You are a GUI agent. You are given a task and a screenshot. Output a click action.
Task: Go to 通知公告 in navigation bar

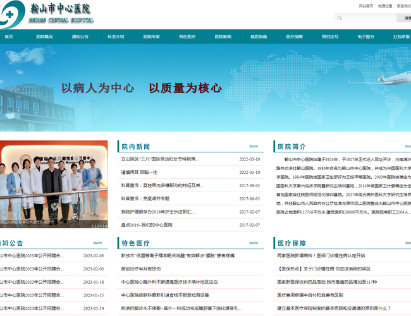[x=80, y=37]
